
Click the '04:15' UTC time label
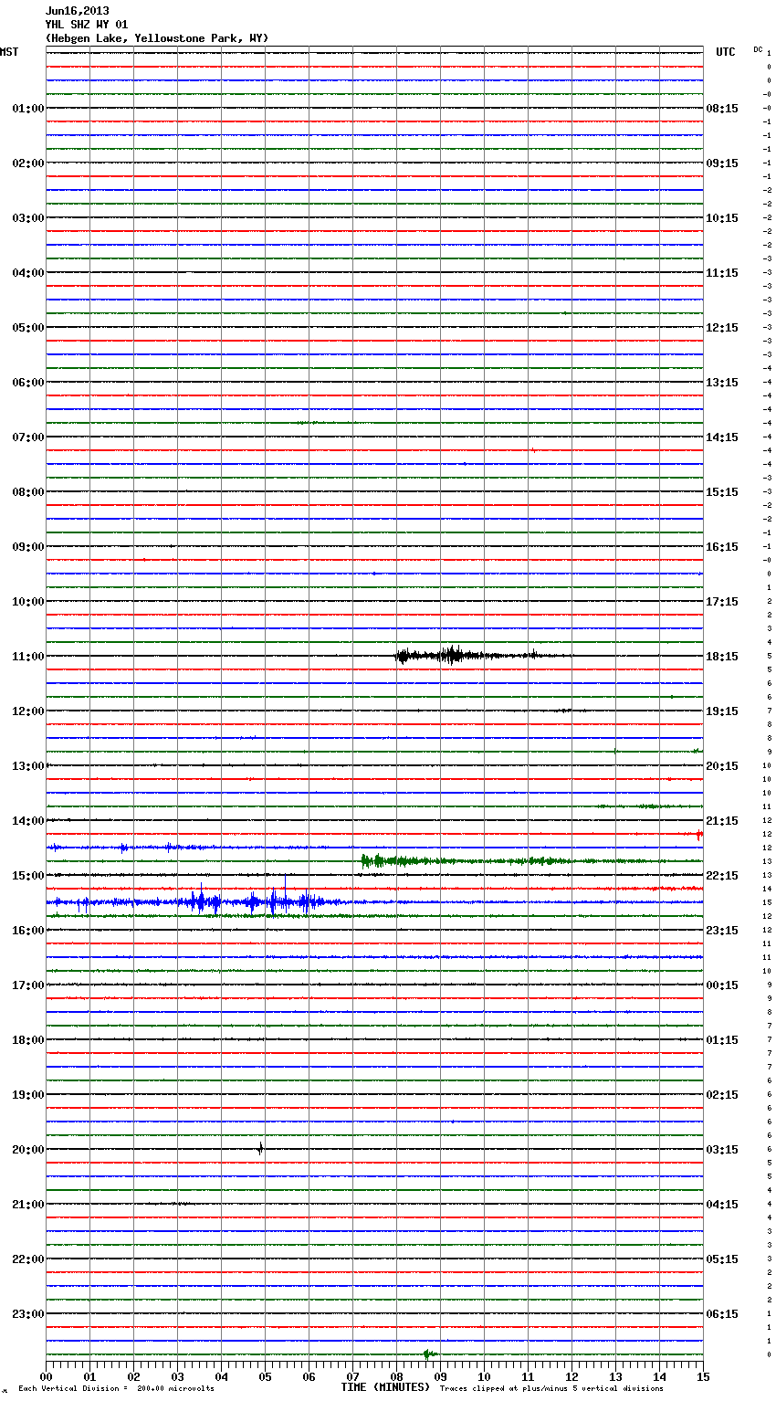722,1204
